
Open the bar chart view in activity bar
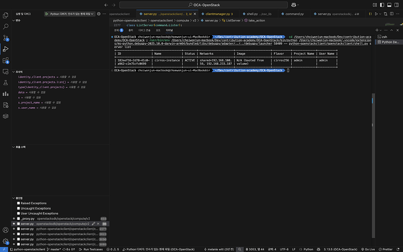click(5, 94)
